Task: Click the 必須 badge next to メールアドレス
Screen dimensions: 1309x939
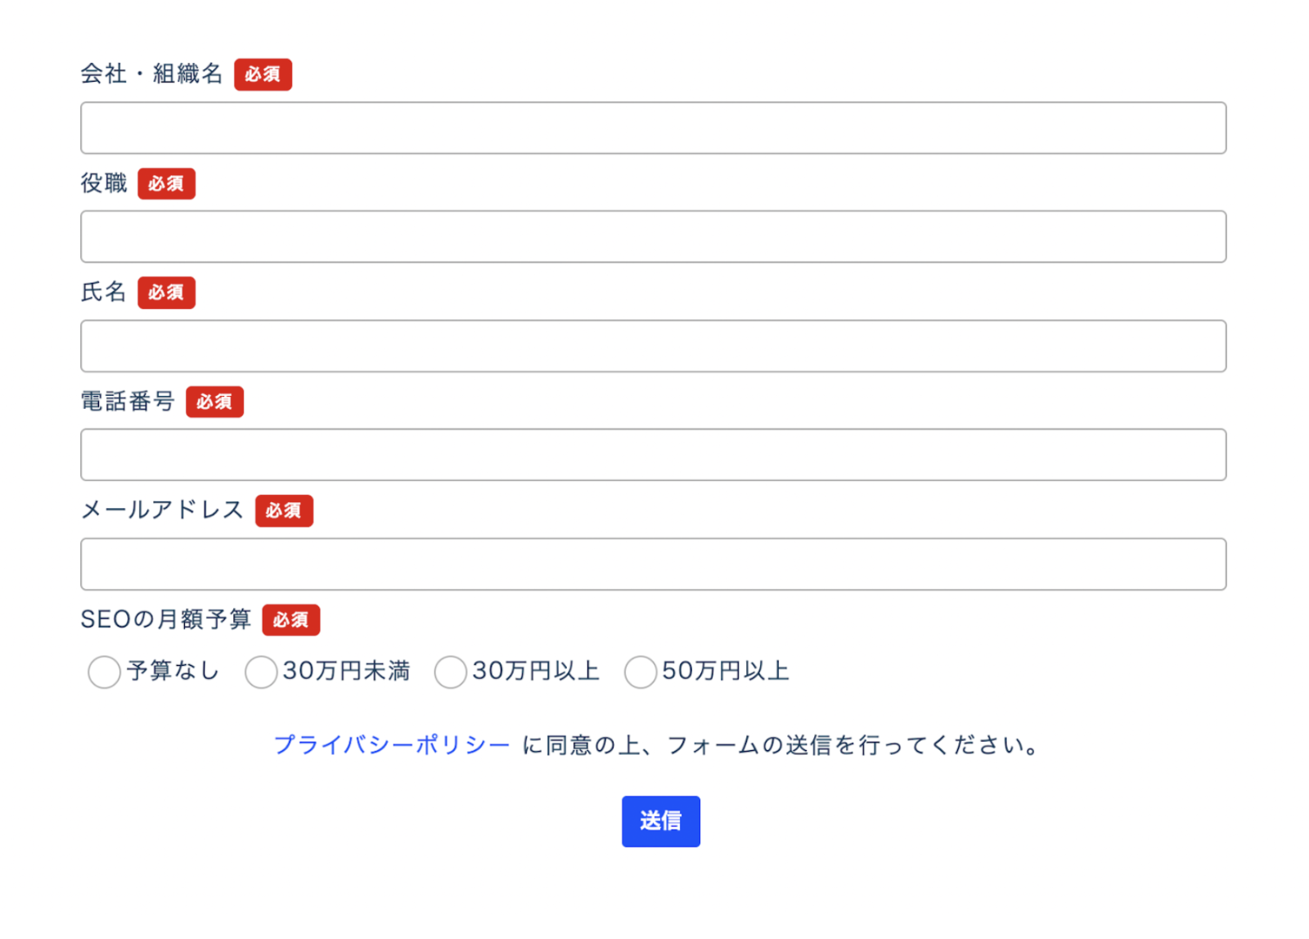Action: [284, 510]
